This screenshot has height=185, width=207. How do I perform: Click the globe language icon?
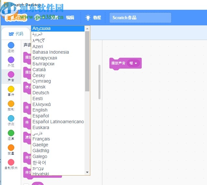pos(37,18)
